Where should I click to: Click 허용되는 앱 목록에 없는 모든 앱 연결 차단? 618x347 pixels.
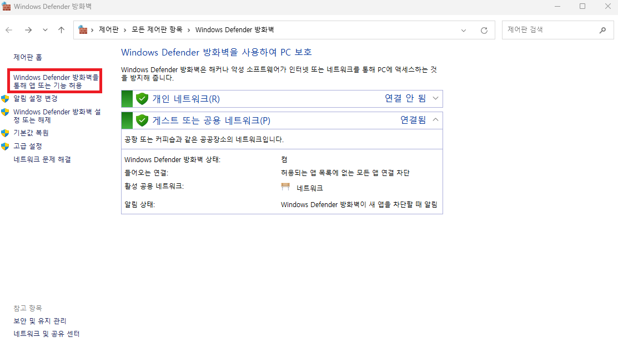345,173
